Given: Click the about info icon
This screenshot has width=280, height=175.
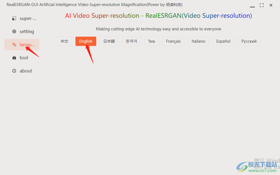Looking at the screenshot, I should (x=14, y=71).
